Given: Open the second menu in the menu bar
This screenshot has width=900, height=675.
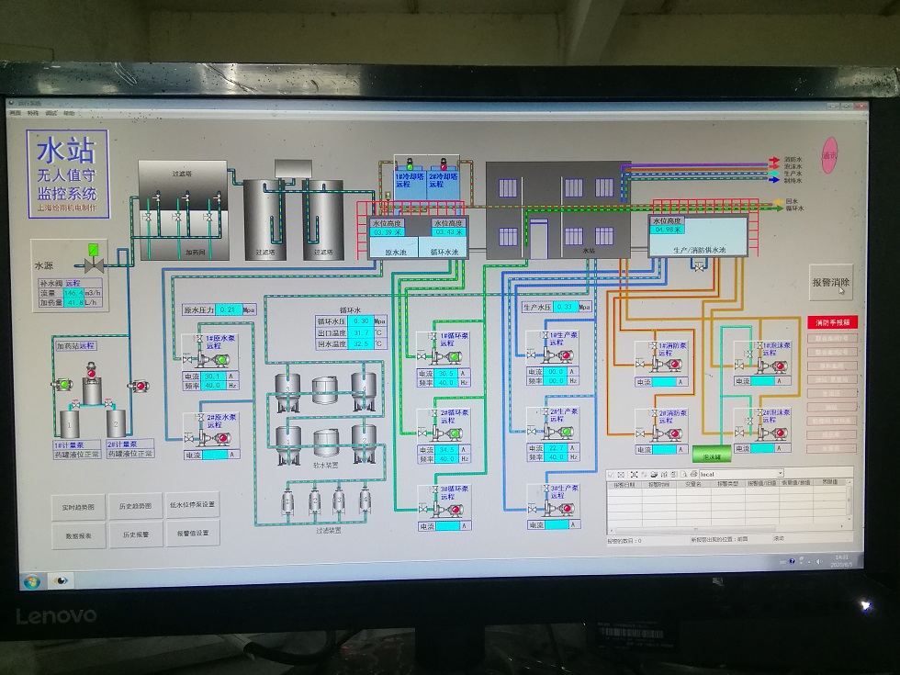Looking at the screenshot, I should [33, 113].
